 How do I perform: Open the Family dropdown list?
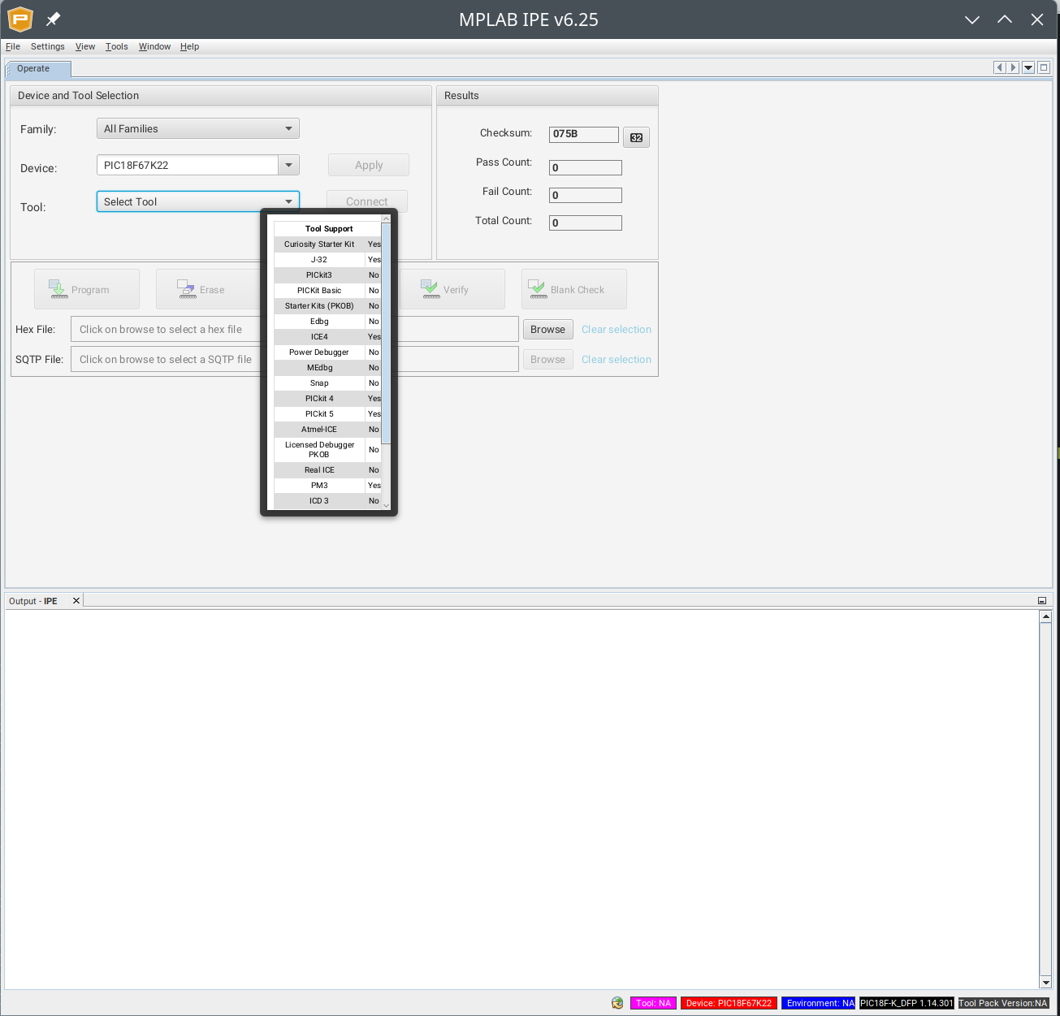point(197,128)
